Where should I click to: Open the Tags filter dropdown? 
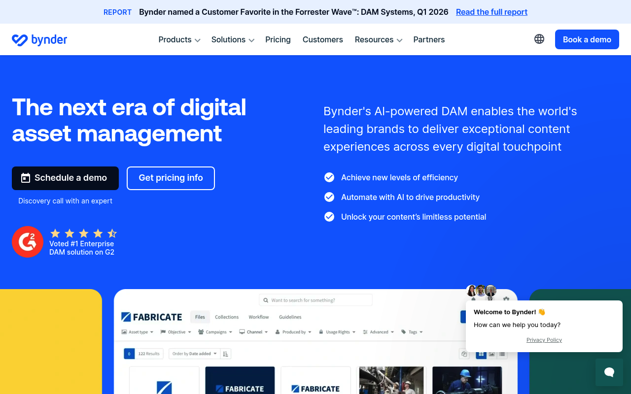tap(412, 332)
